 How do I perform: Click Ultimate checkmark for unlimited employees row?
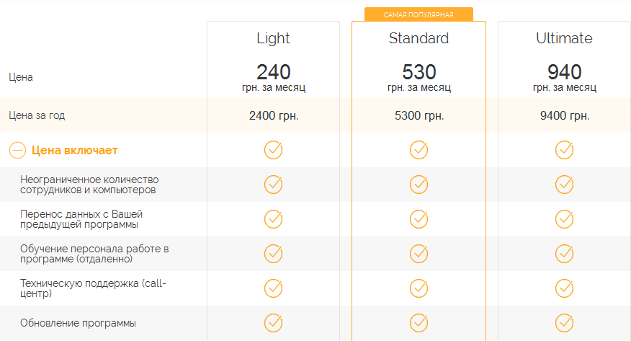tap(564, 185)
